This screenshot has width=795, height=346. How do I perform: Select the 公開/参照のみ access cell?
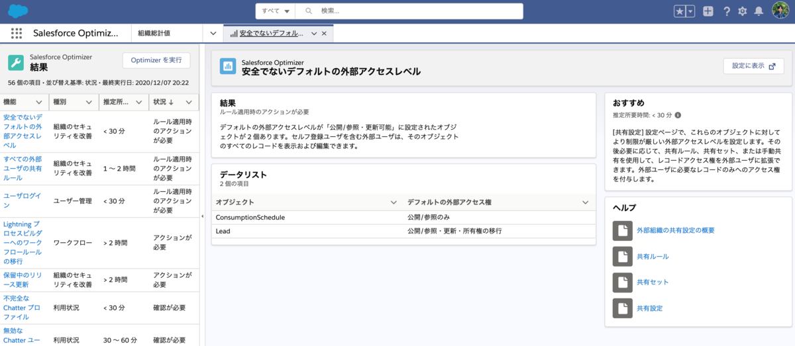point(499,217)
